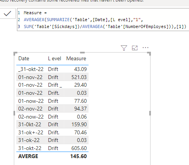
Task: Select the 31-ok-22 date cell
Action: pos(29,140)
